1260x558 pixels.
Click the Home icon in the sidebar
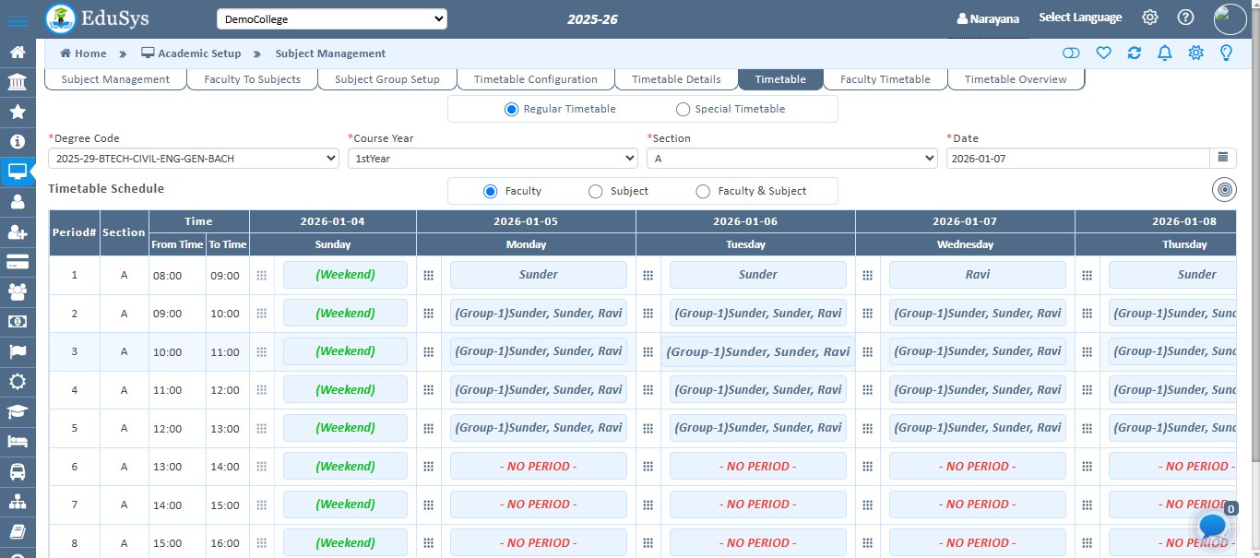pos(18,53)
